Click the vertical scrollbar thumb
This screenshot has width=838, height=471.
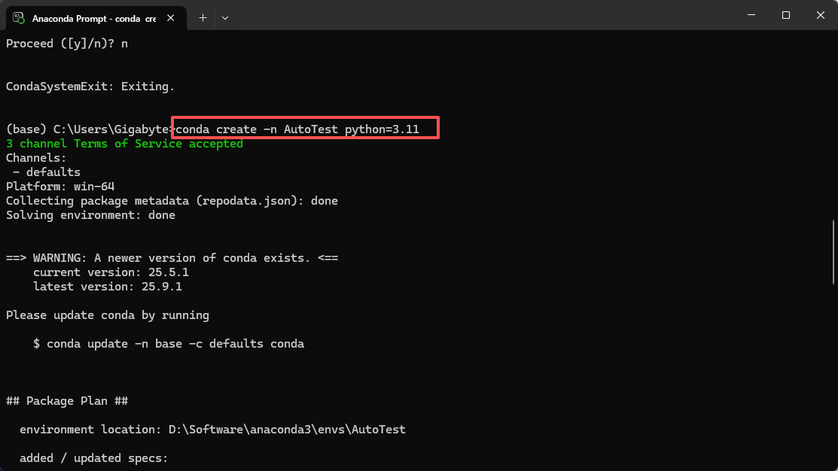pyautogui.click(x=833, y=252)
